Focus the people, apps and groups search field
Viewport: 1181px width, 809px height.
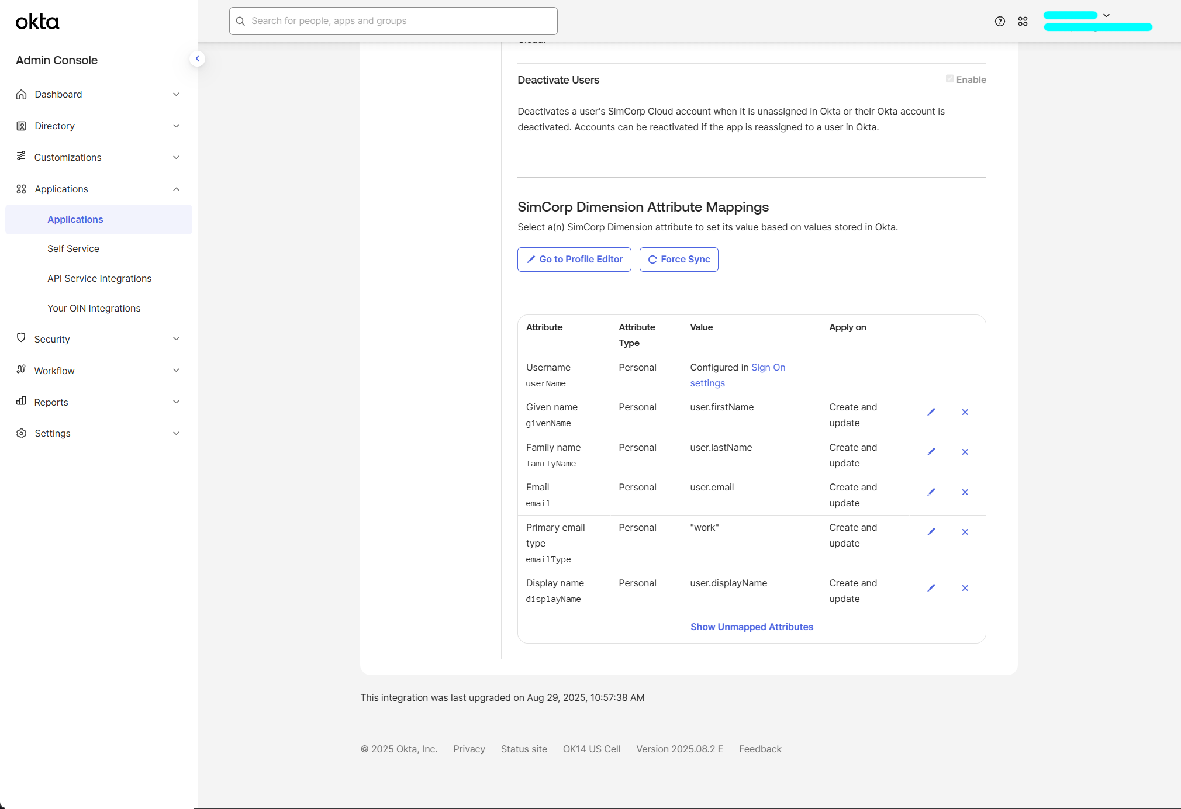coord(393,21)
